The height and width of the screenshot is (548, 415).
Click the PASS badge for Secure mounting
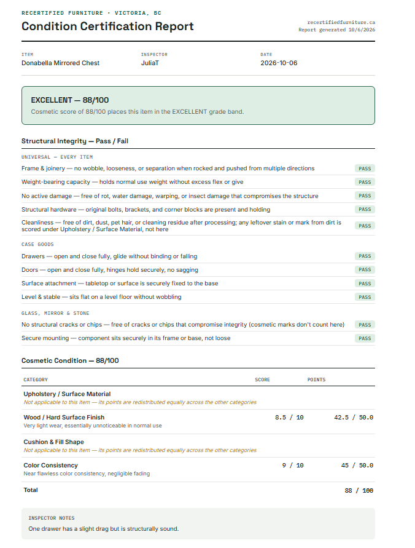tap(365, 338)
